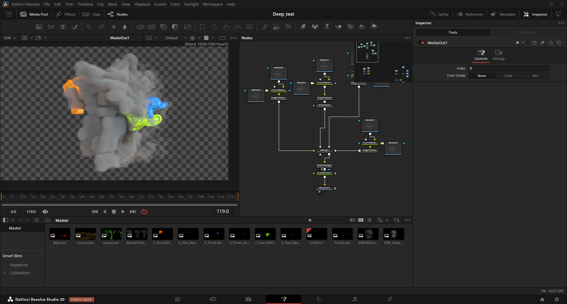Select the Background tool in toolbar
The width and height of the screenshot is (567, 304).
click(39, 27)
